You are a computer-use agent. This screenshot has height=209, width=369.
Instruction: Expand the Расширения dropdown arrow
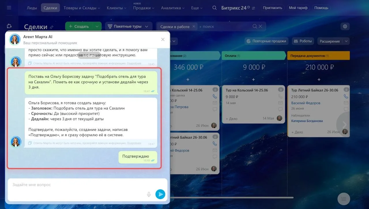pyautogui.click(x=346, y=41)
